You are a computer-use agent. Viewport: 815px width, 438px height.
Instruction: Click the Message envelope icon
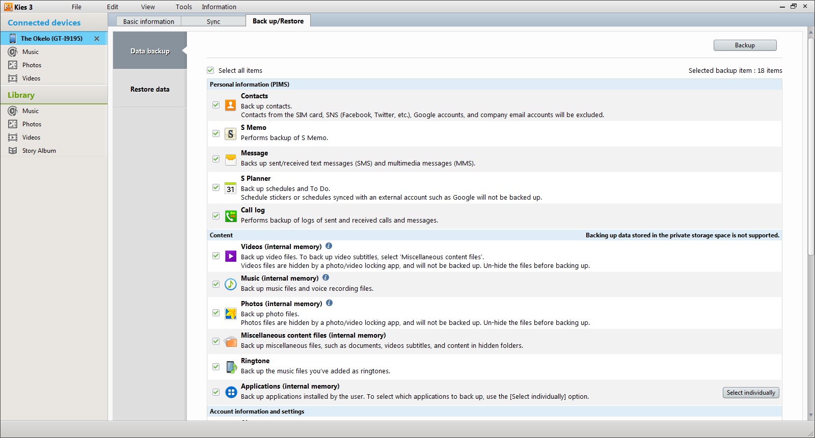[231, 159]
